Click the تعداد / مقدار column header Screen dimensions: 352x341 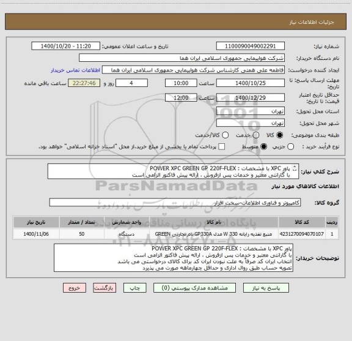(x=82, y=222)
